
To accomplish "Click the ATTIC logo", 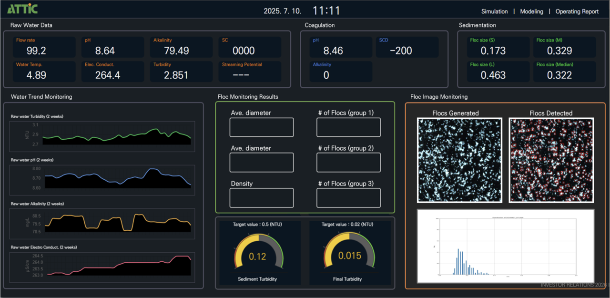I will pyautogui.click(x=22, y=9).
